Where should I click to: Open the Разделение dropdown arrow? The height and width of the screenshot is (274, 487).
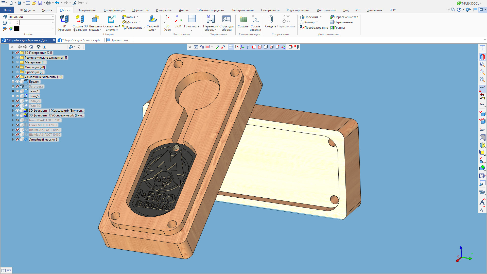tap(145, 28)
